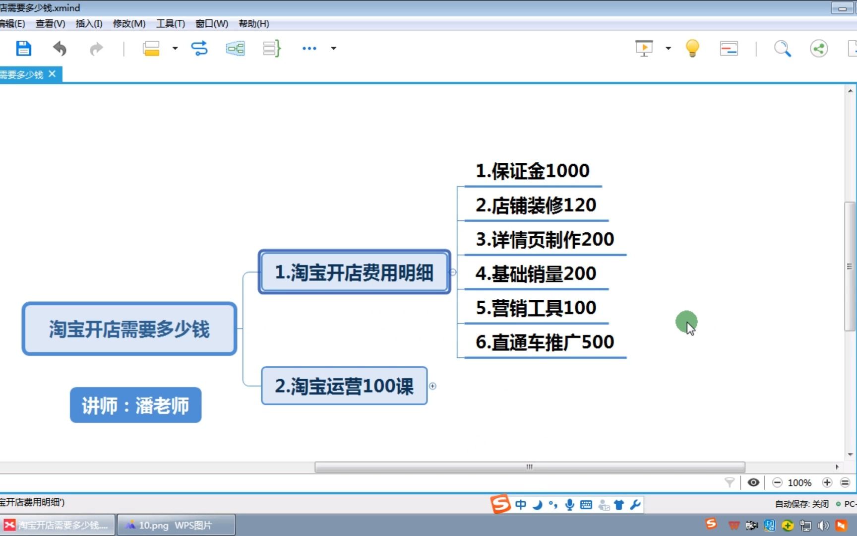The height and width of the screenshot is (536, 857).
Task: Open the Gantt chart view icon
Action: coord(729,48)
